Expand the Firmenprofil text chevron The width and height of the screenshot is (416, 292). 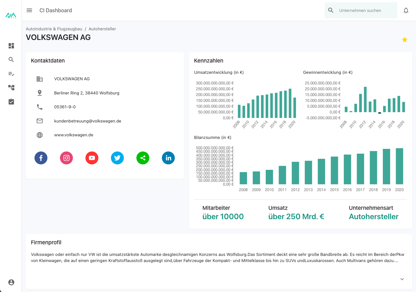pyautogui.click(x=402, y=279)
